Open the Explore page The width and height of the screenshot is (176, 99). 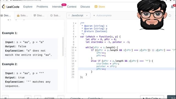[28, 7]
